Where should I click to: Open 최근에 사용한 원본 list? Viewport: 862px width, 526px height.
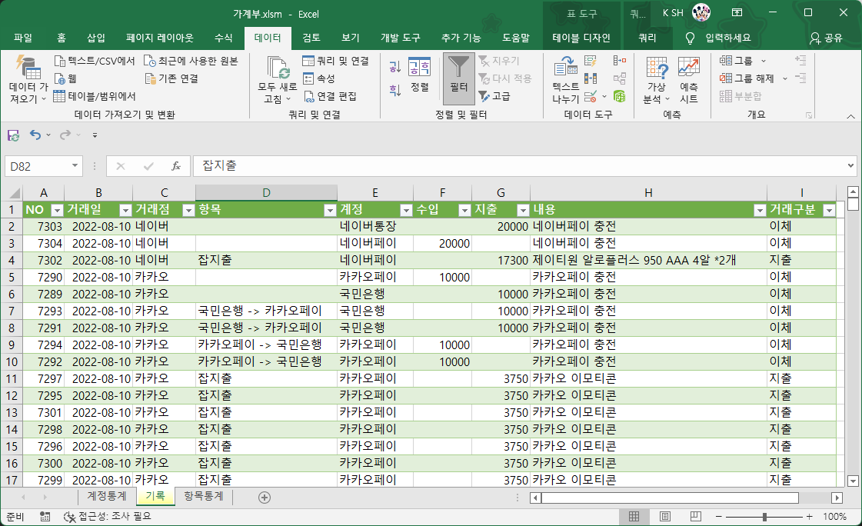(191, 61)
